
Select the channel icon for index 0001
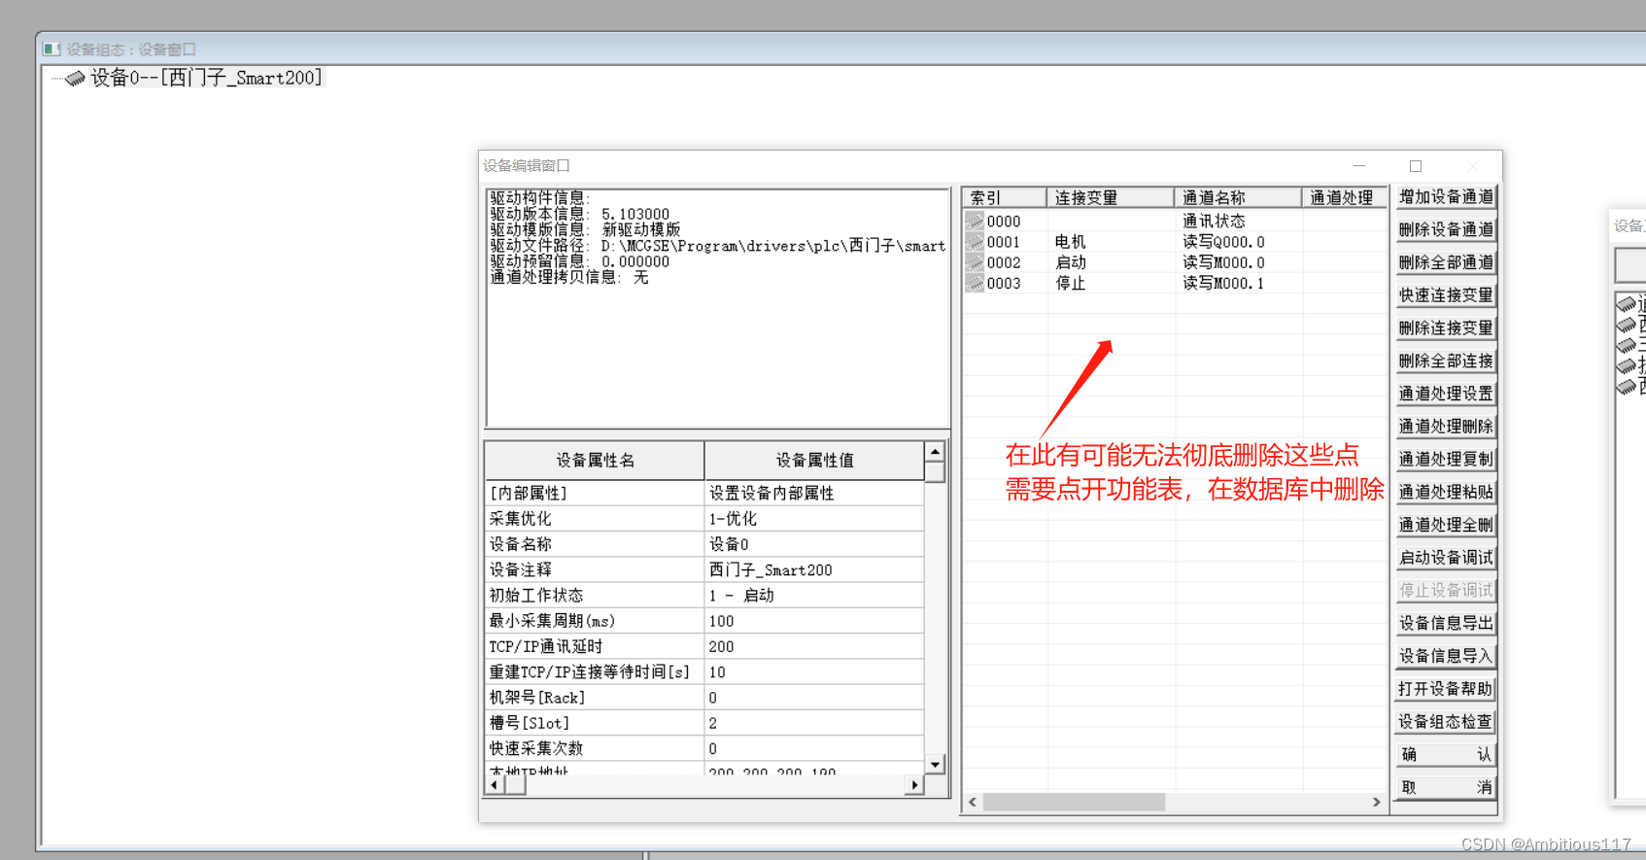(975, 242)
